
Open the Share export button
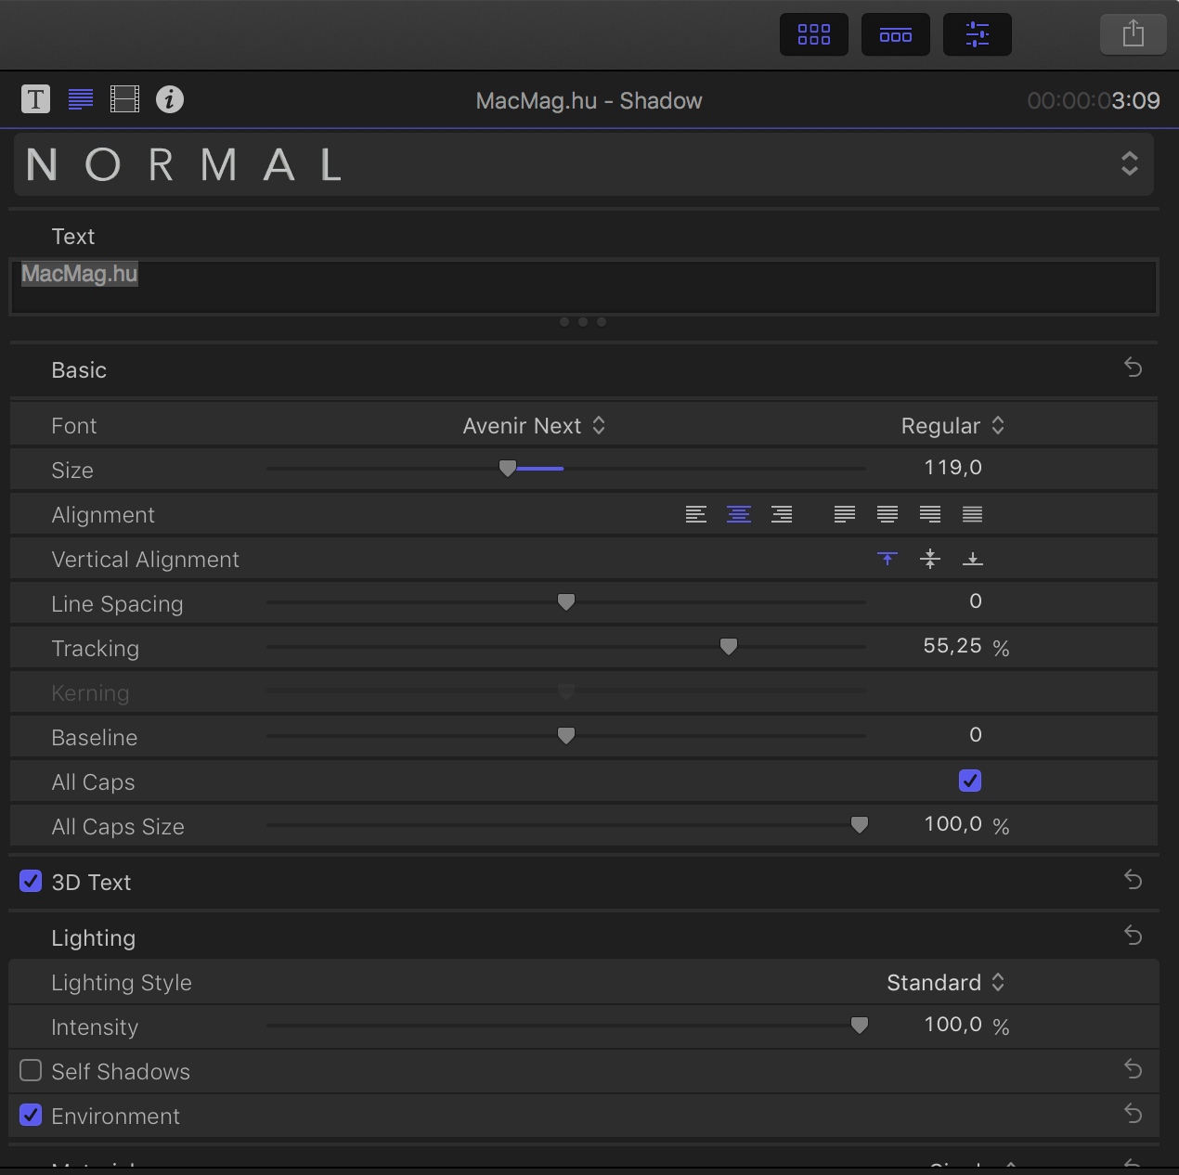1133,35
